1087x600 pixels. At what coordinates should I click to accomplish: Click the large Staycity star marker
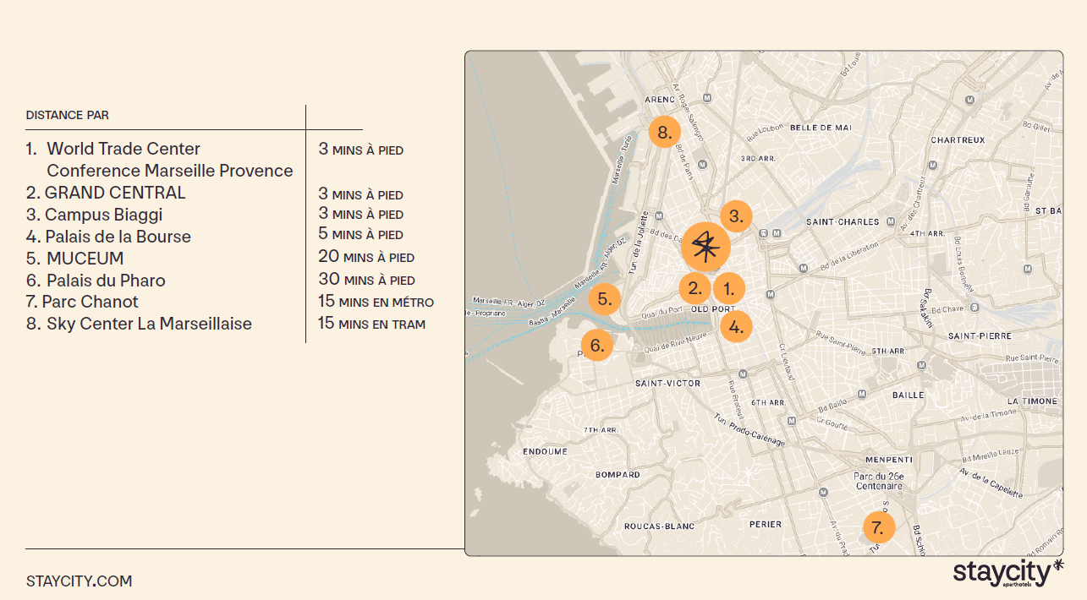[705, 247]
